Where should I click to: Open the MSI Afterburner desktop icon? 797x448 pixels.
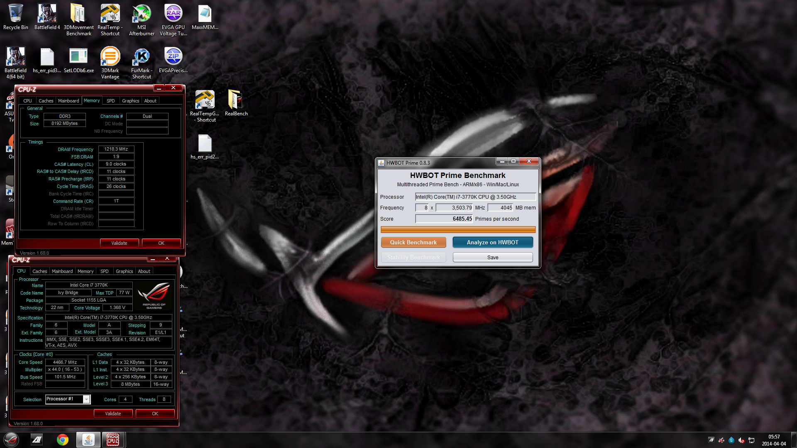click(x=142, y=19)
